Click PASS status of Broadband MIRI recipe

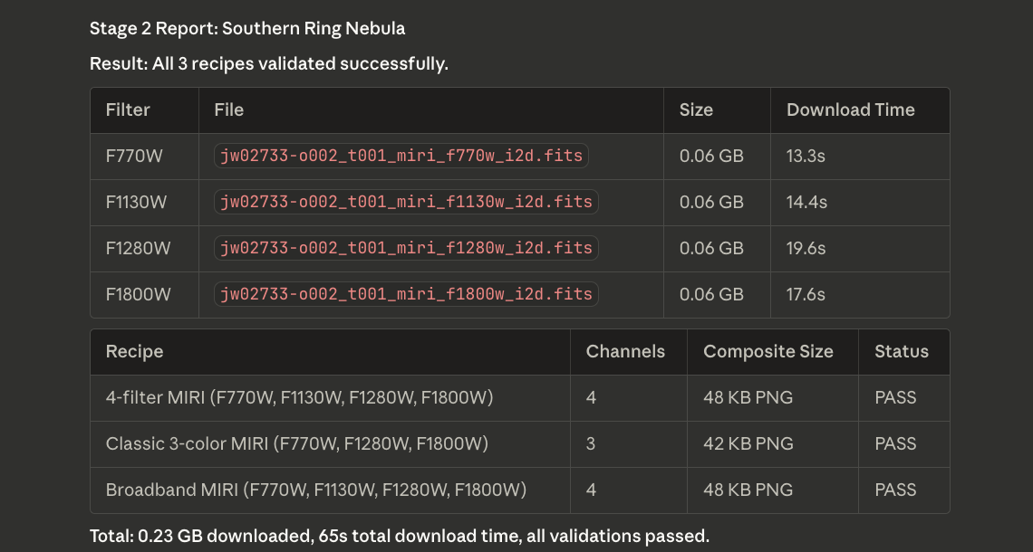895,490
